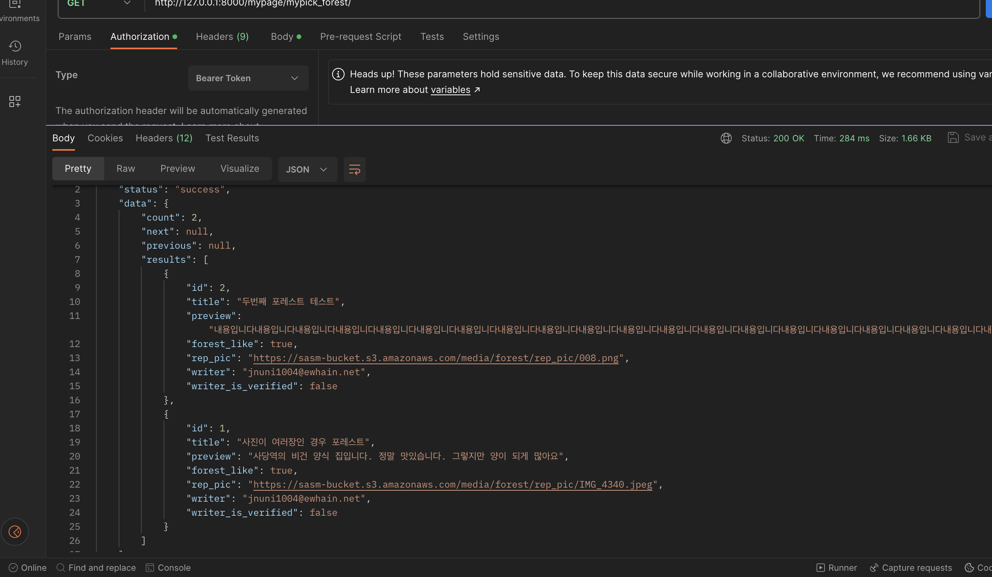Screen dimensions: 992x577
Task: Click writer_is_verified false on line 24
Action: click(261, 513)
